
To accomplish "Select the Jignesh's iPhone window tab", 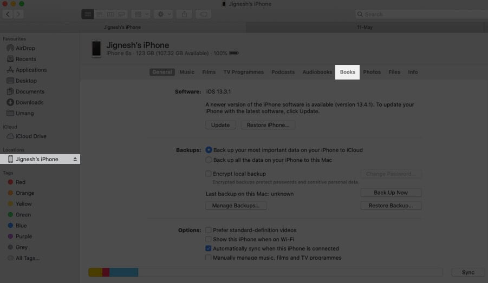I will point(122,28).
